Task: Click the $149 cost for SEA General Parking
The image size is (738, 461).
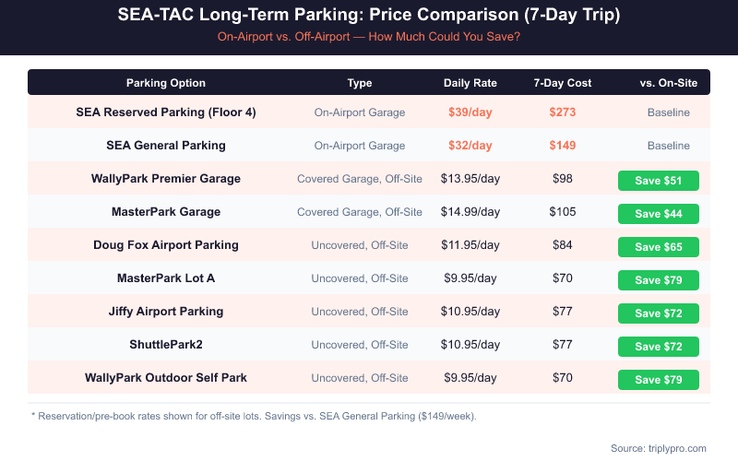Action: tap(562, 146)
